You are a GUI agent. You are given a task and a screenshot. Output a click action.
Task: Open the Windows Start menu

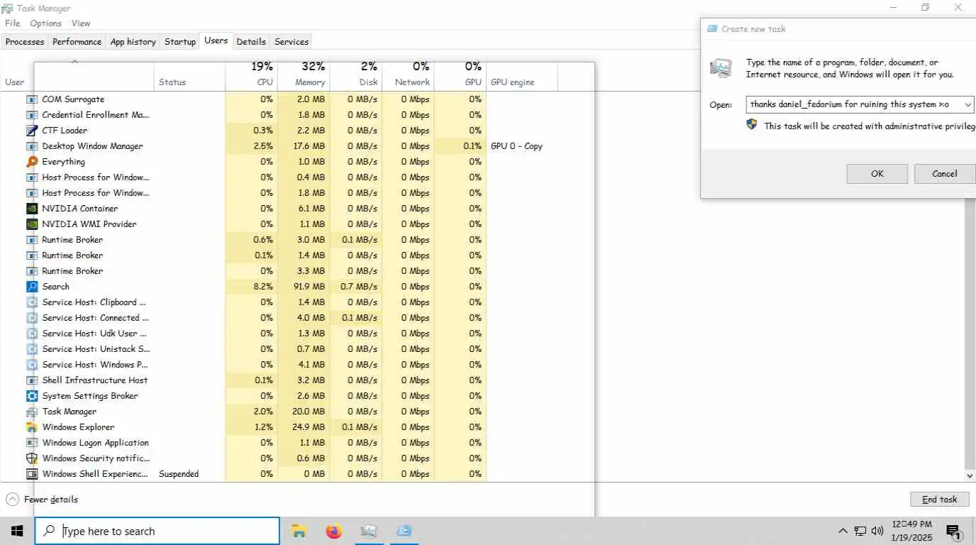(17, 531)
